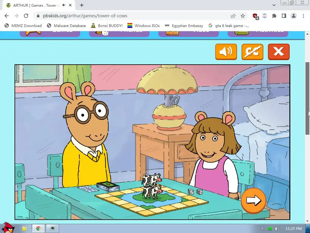This screenshot has width=310, height=233.
Task: Open the Extensions puzzle menu
Action: click(274, 16)
